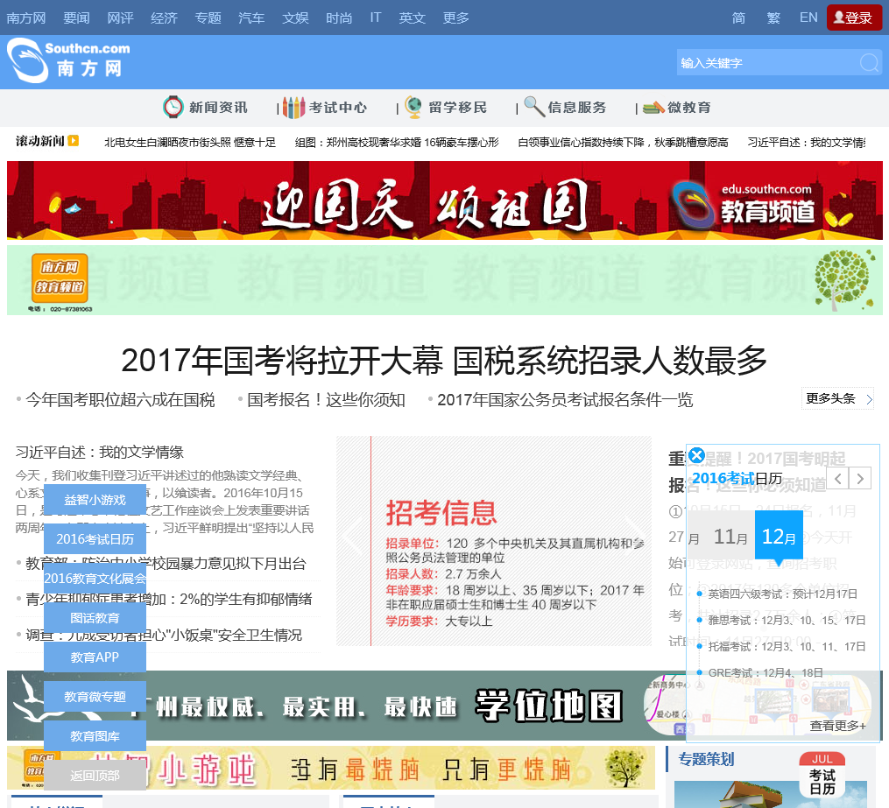889x808 pixels.
Task: Click 托福考试 calendar entry
Action: point(787,647)
